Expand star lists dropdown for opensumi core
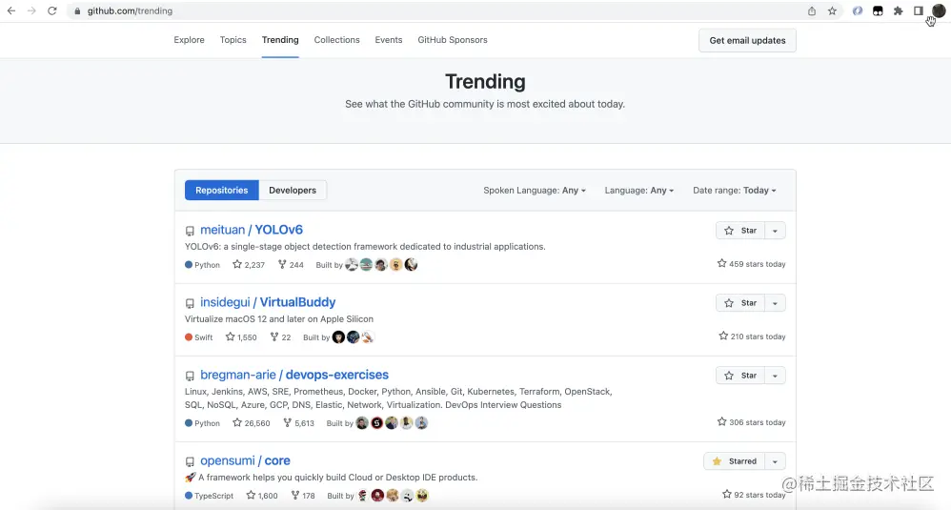This screenshot has height=510, width=951. coord(775,460)
